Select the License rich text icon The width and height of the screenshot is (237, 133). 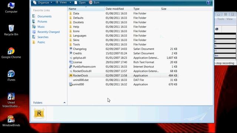[71, 62]
